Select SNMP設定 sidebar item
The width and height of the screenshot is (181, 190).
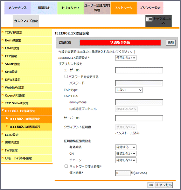[26, 64]
